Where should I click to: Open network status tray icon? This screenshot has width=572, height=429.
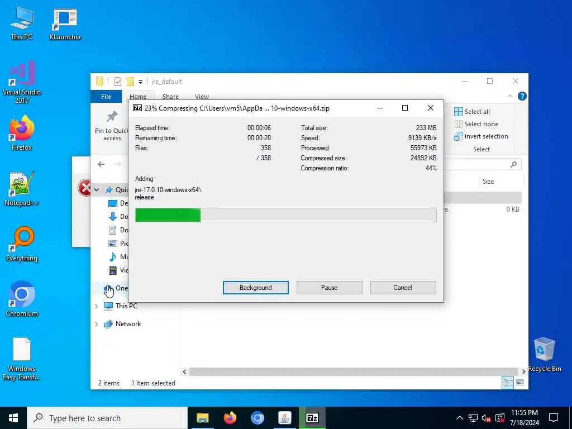point(473,418)
